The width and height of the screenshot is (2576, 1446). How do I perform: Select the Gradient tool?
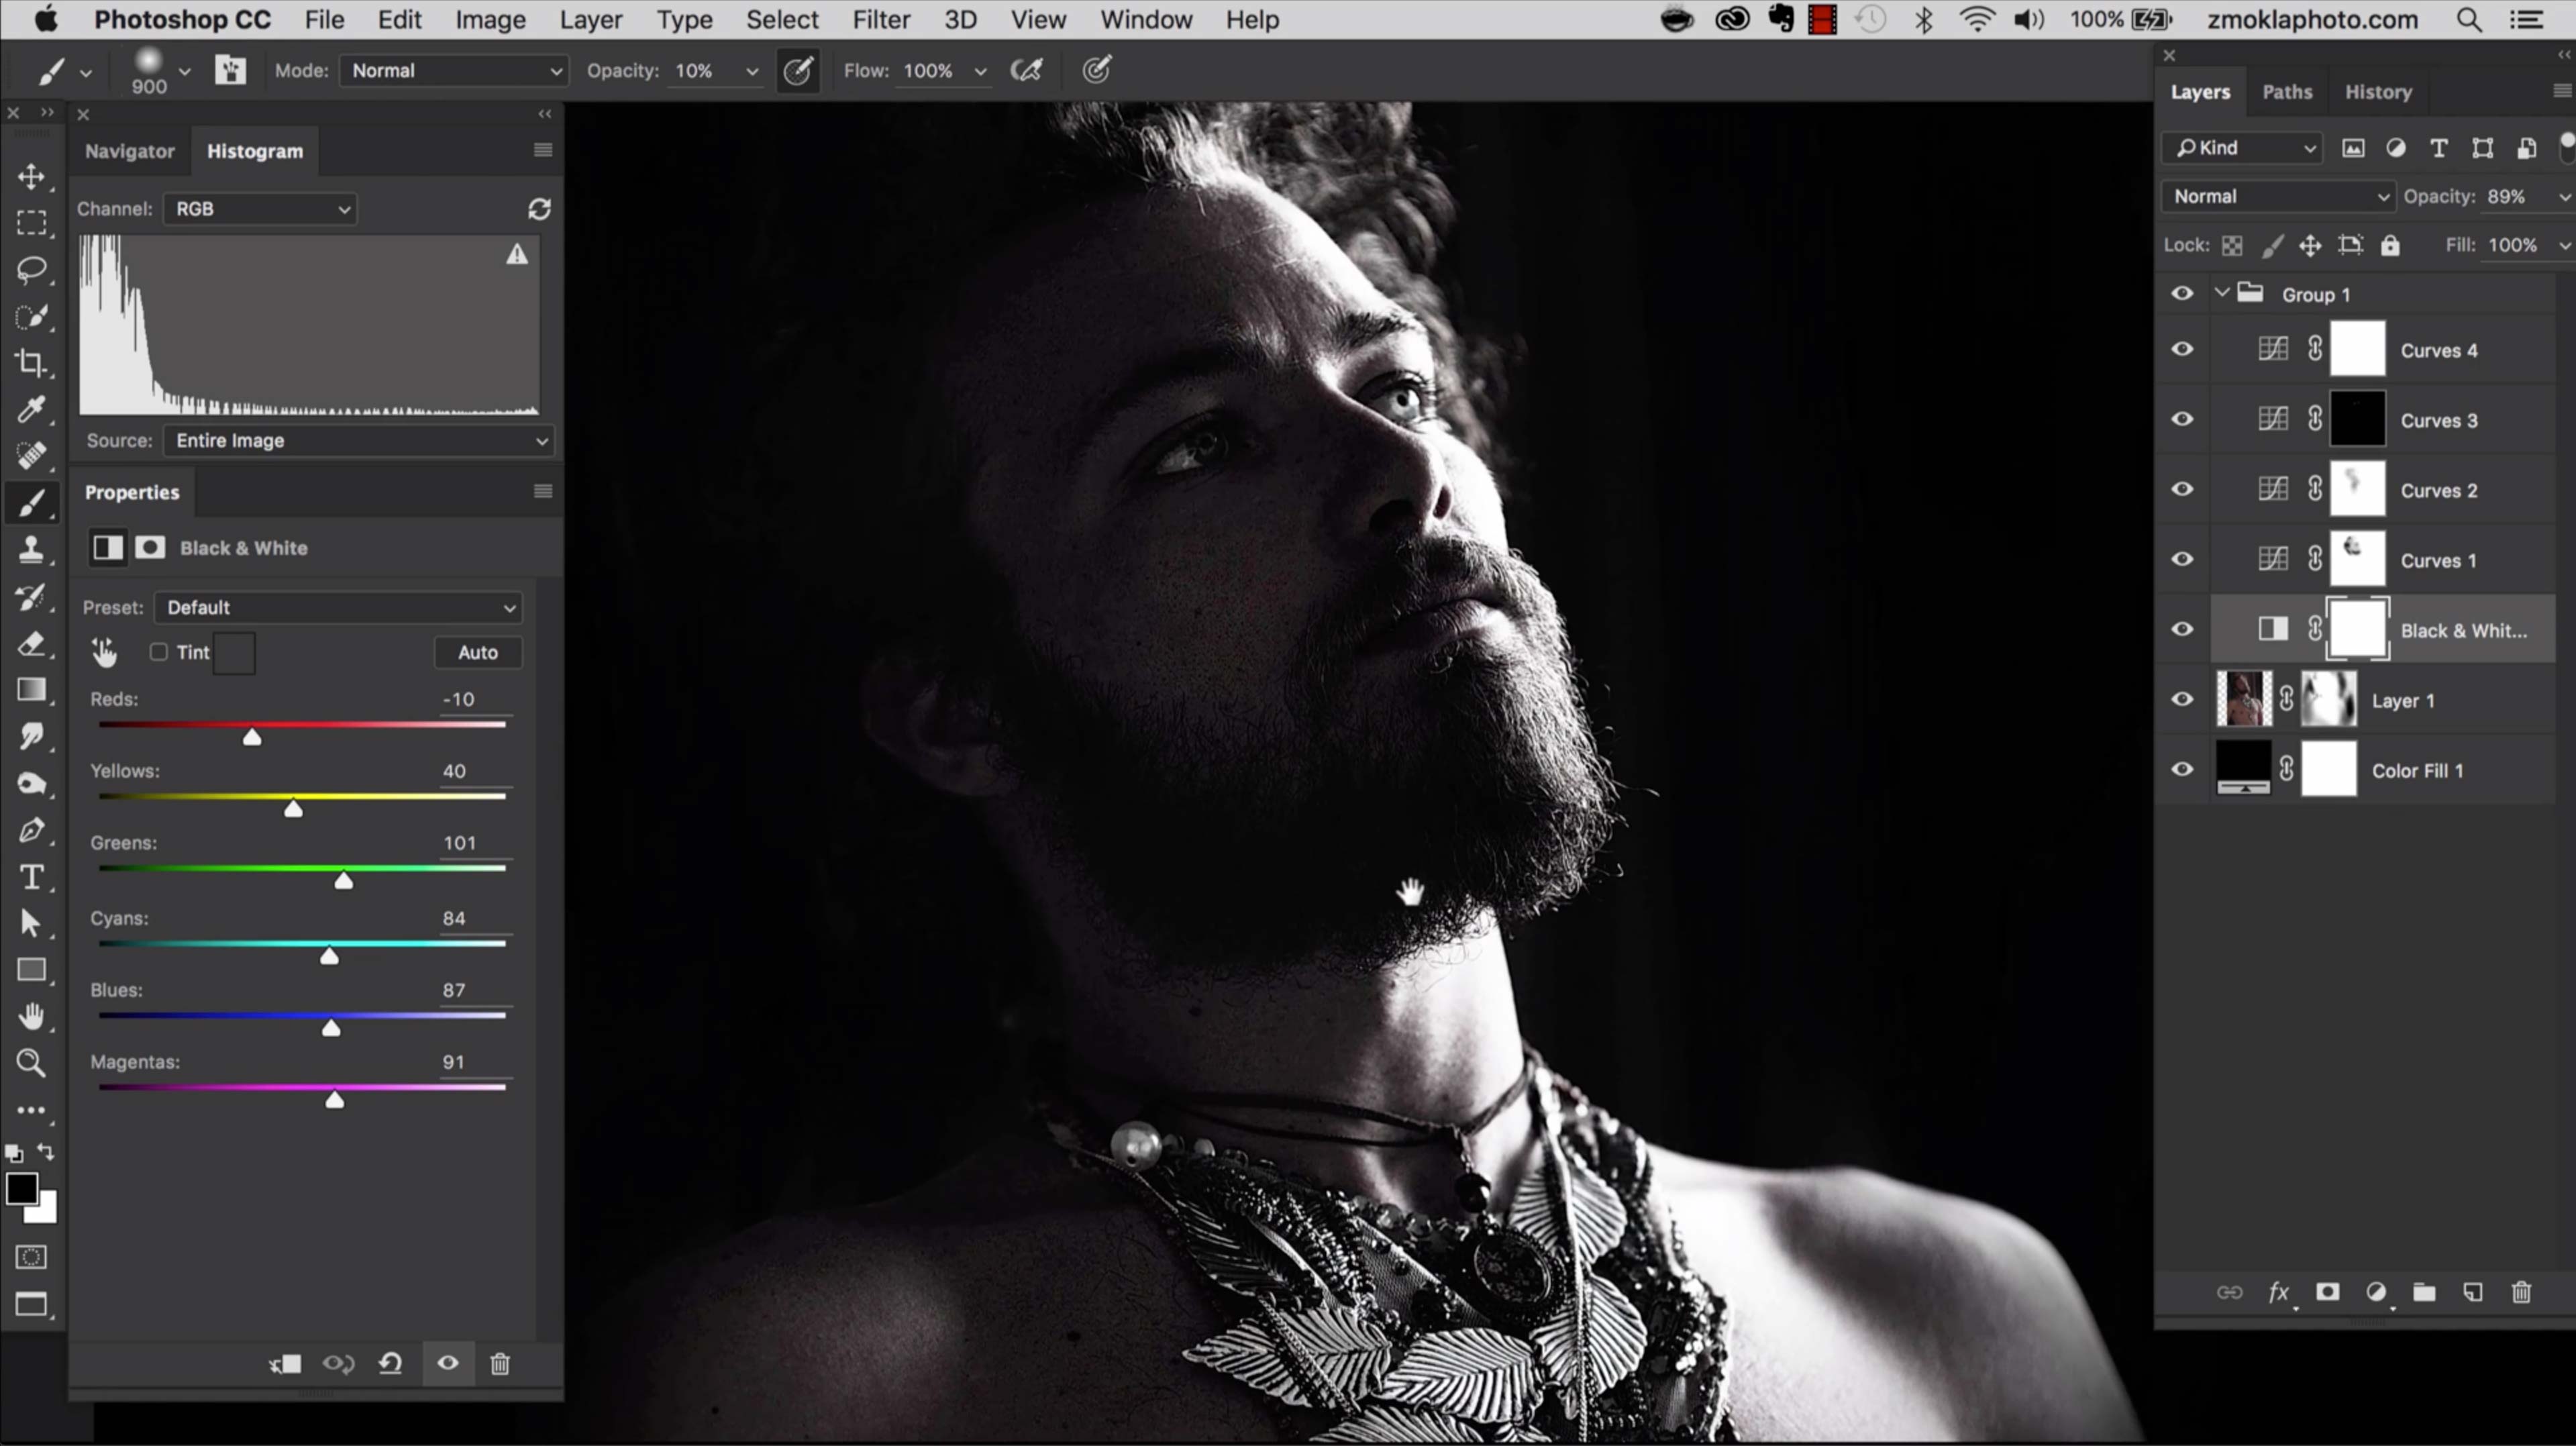pos(31,690)
